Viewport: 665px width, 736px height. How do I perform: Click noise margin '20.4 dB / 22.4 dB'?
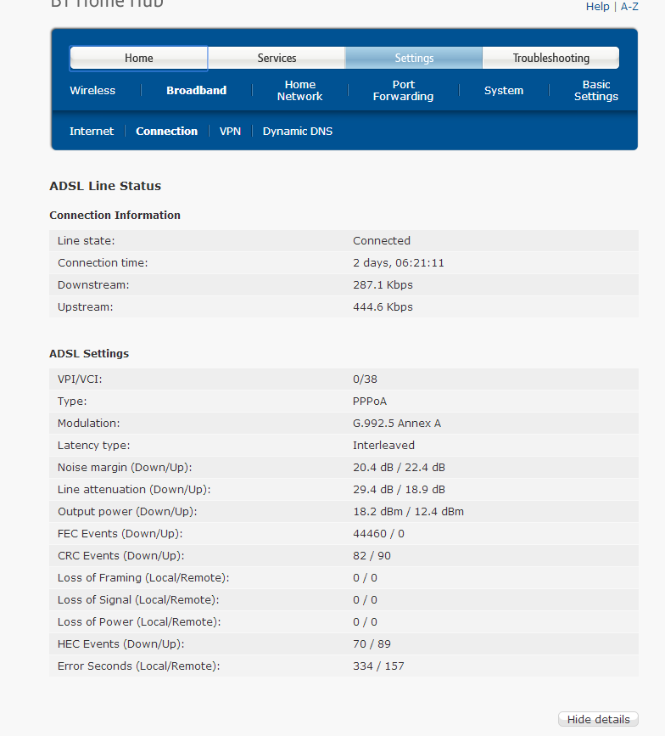(400, 468)
